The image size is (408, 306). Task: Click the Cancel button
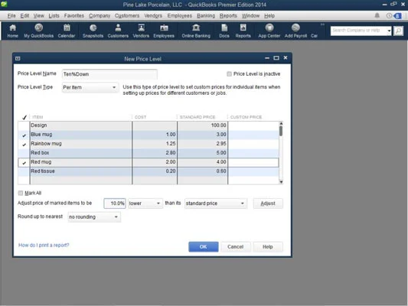pyautogui.click(x=236, y=247)
